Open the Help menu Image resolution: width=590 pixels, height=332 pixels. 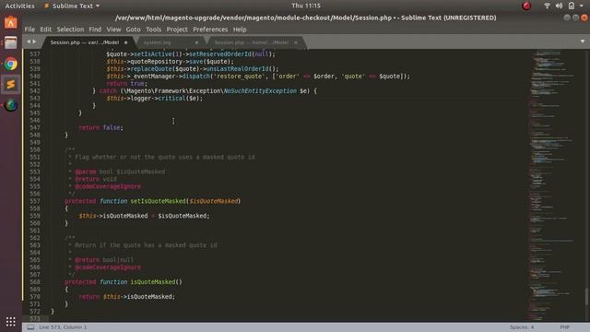240,30
